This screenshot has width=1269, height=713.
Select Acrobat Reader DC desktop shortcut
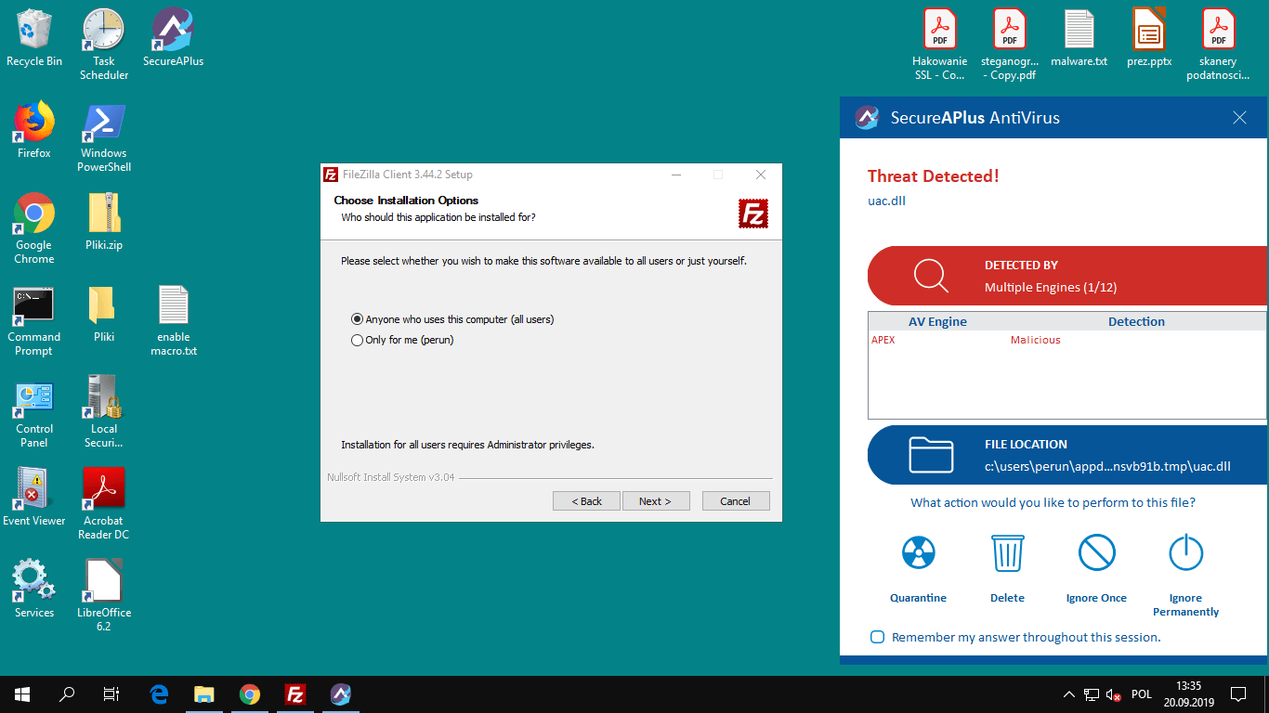(x=104, y=504)
